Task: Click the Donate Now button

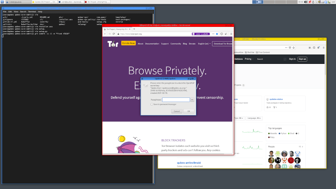Action: [128, 43]
